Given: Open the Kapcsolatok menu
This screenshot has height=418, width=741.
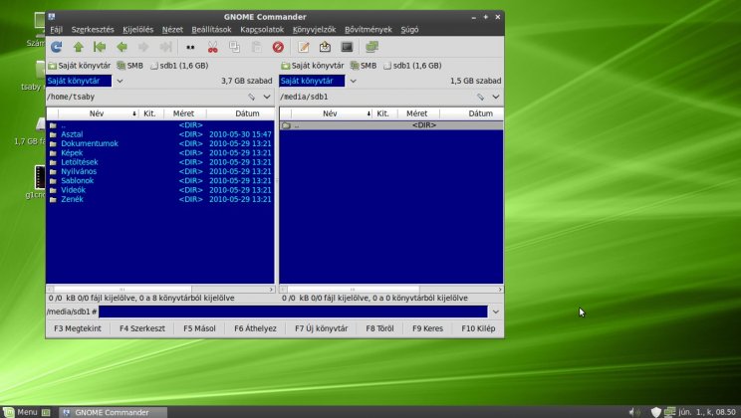Looking at the screenshot, I should pyautogui.click(x=262, y=29).
